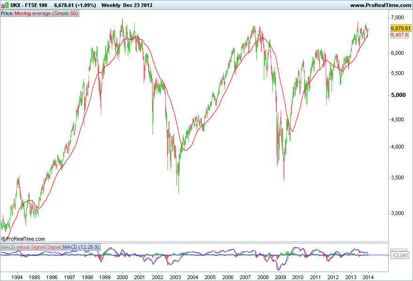This screenshot has width=413, height=281.
Task: Click the 1998 year on time axis
Action: 87,277
